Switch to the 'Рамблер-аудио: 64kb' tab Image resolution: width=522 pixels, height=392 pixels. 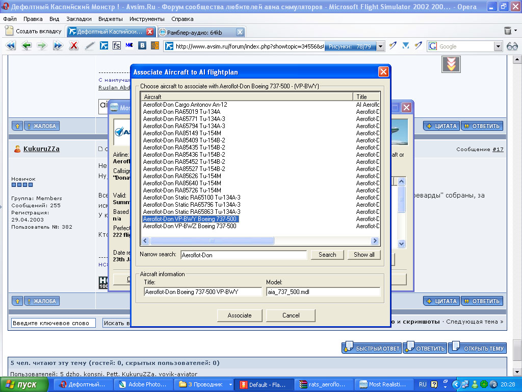tap(201, 32)
